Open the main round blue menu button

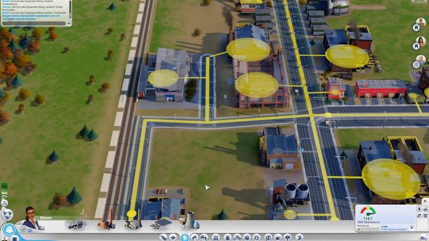click(9, 230)
